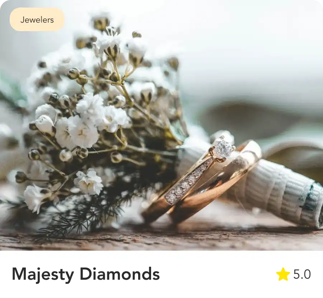Click the white baby's breath blossoms
The height and width of the screenshot is (298, 323).
pos(86,122)
